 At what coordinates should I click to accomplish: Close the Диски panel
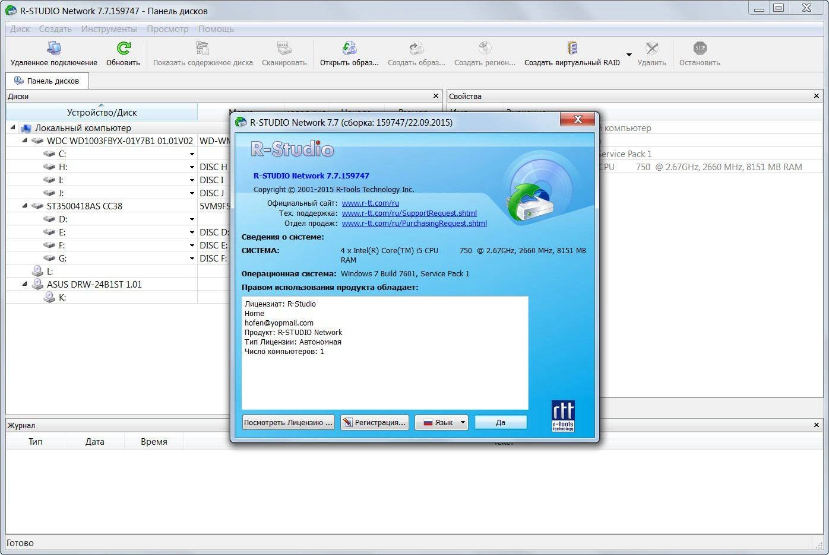click(x=436, y=95)
